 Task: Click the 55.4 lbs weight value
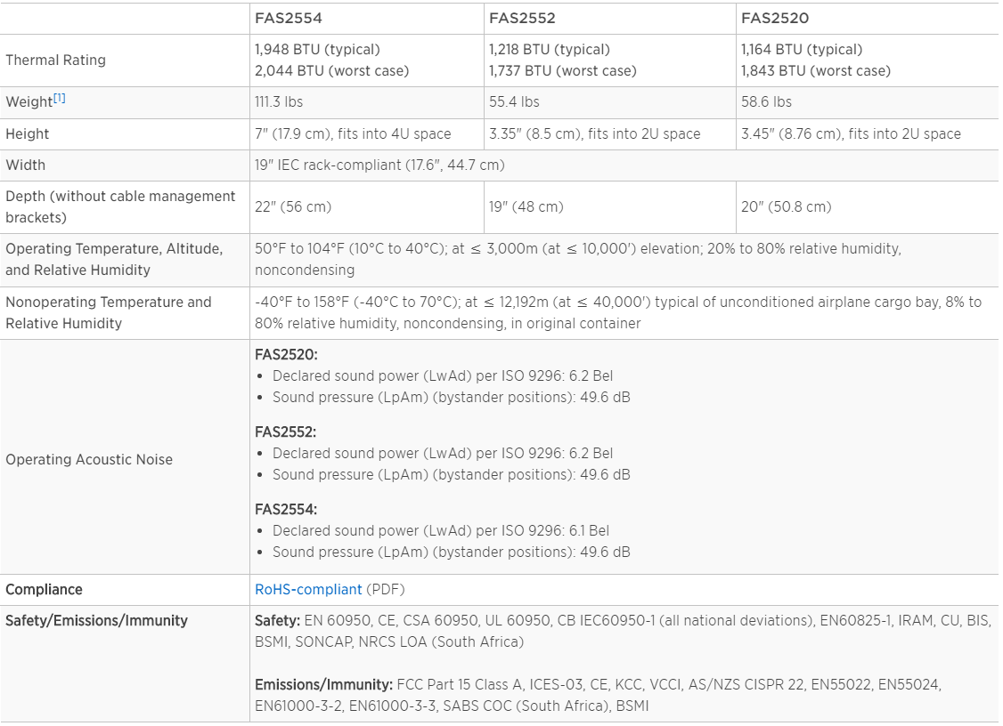tap(514, 102)
